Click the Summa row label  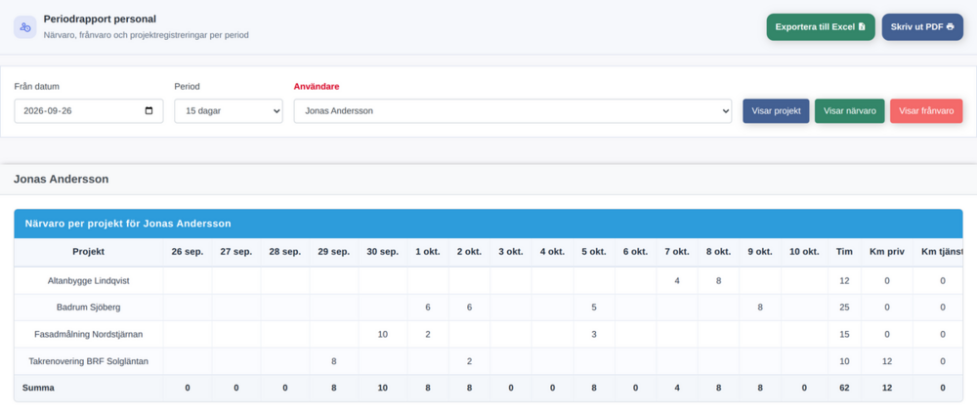coord(38,388)
